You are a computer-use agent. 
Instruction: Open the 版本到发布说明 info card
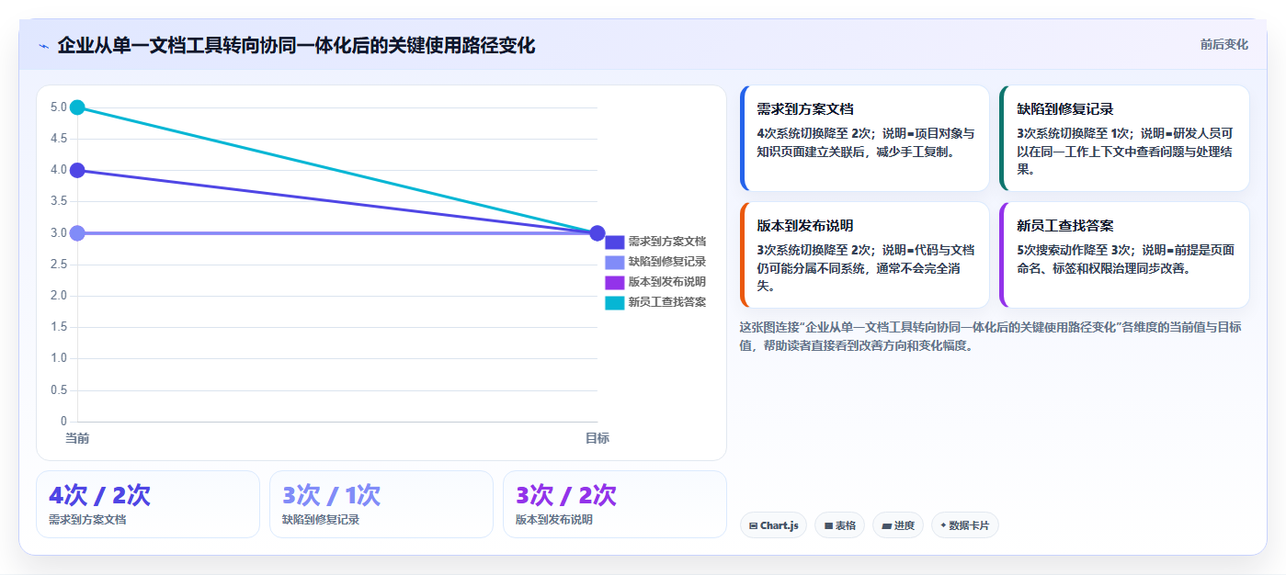click(x=864, y=254)
